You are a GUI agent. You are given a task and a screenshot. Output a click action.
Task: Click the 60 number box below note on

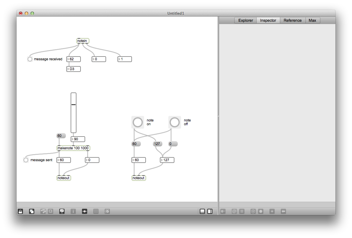click(139, 160)
